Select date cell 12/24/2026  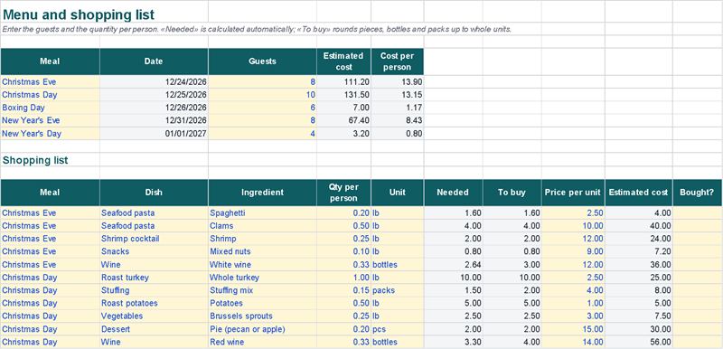click(154, 81)
